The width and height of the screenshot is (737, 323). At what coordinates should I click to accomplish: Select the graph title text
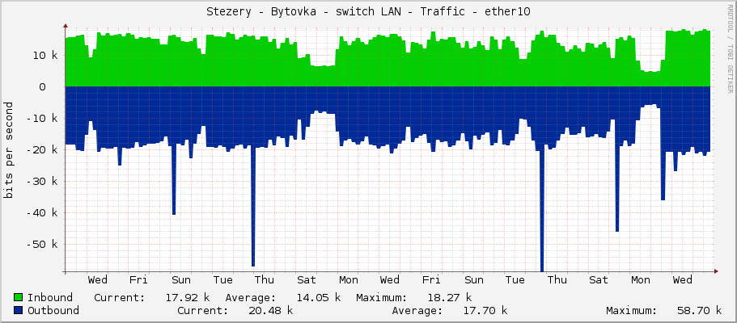coord(369,12)
